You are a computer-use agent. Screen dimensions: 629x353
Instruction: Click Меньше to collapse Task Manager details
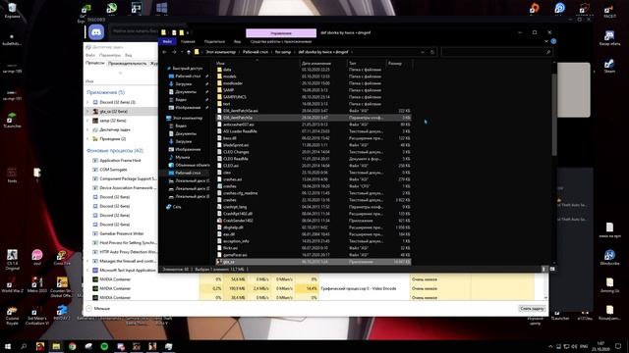98,309
